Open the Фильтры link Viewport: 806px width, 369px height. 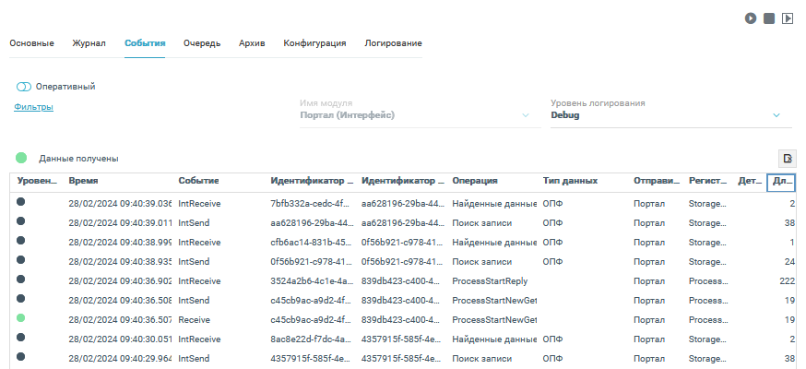tap(33, 107)
